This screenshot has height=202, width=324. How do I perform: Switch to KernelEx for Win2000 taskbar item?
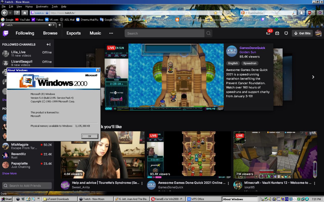coord(168,199)
